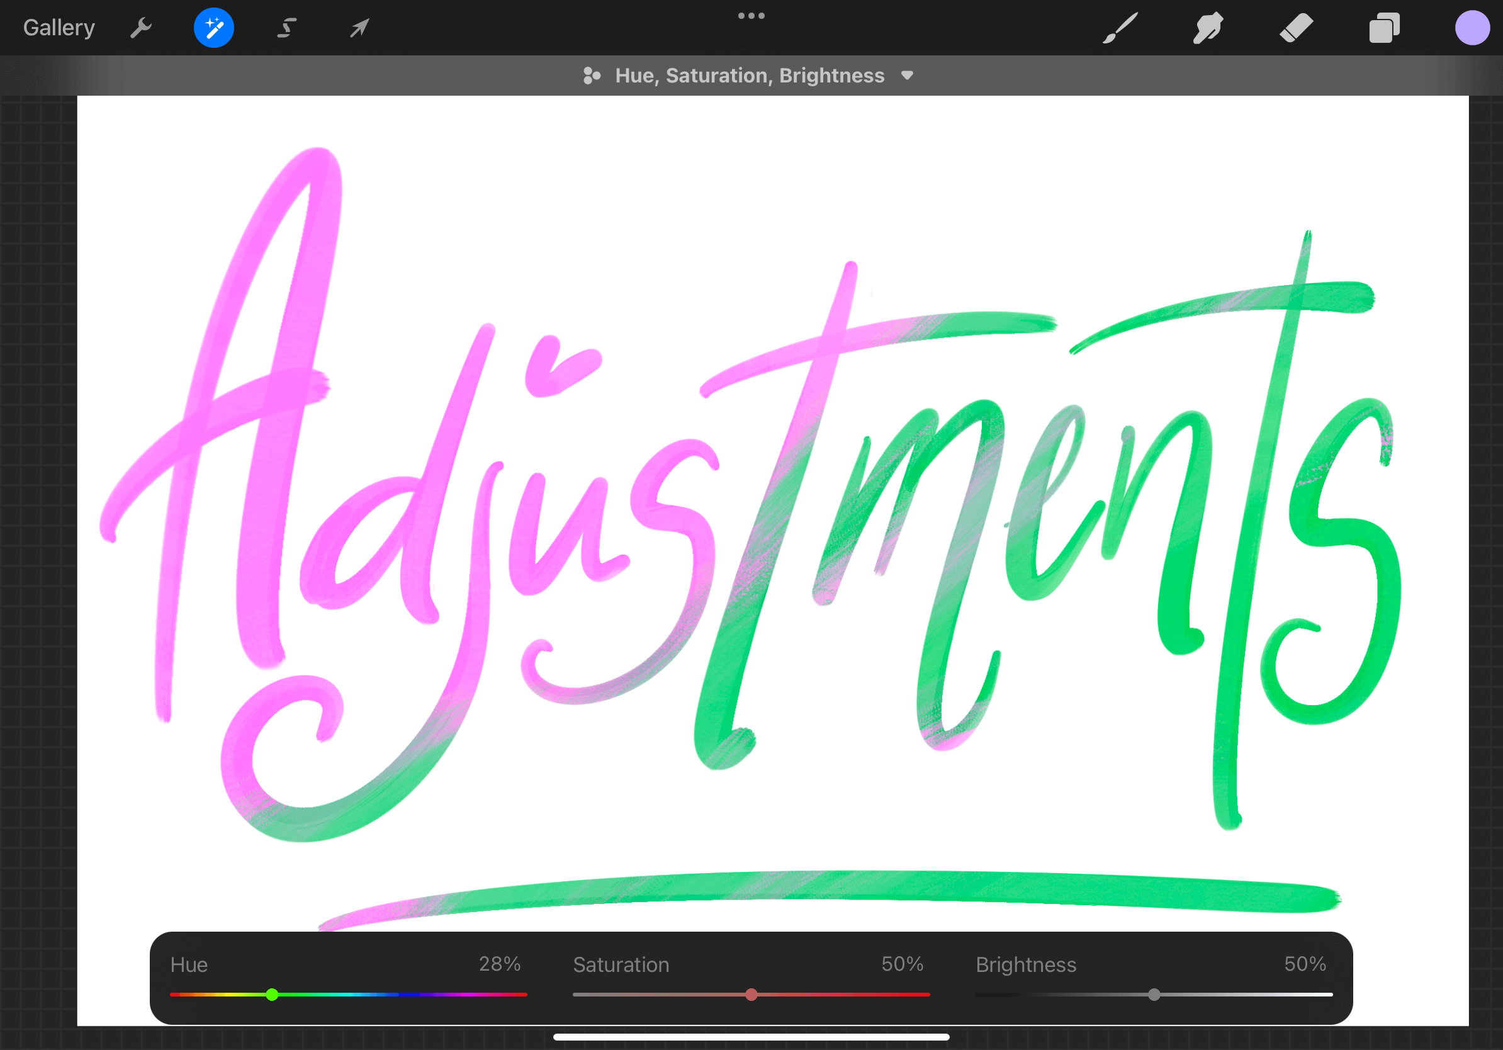Tap the Adjustments magic wand icon

[x=213, y=28]
